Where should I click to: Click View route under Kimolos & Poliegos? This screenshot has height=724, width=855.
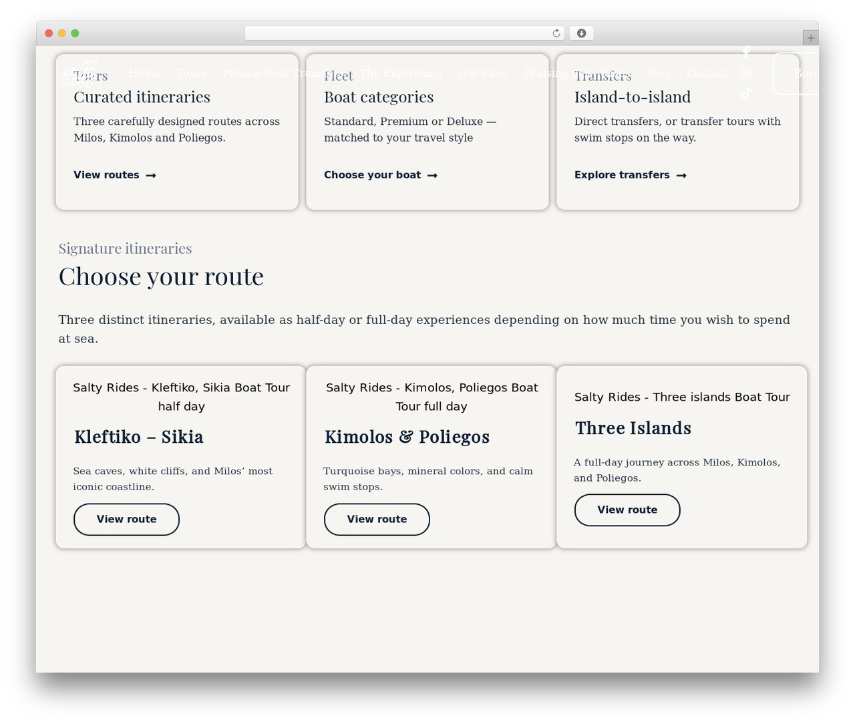pos(377,520)
